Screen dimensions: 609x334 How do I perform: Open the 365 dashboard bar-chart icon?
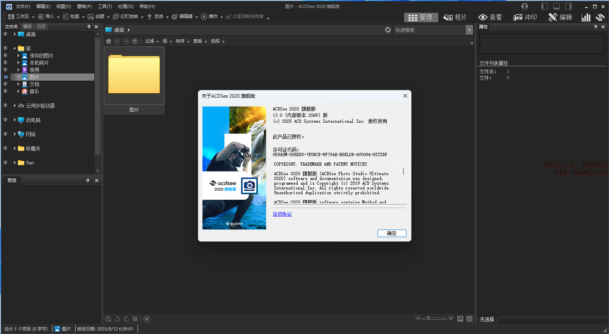[x=586, y=17]
